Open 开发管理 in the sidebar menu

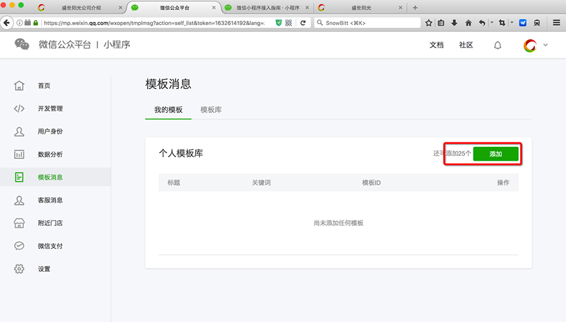coord(50,109)
